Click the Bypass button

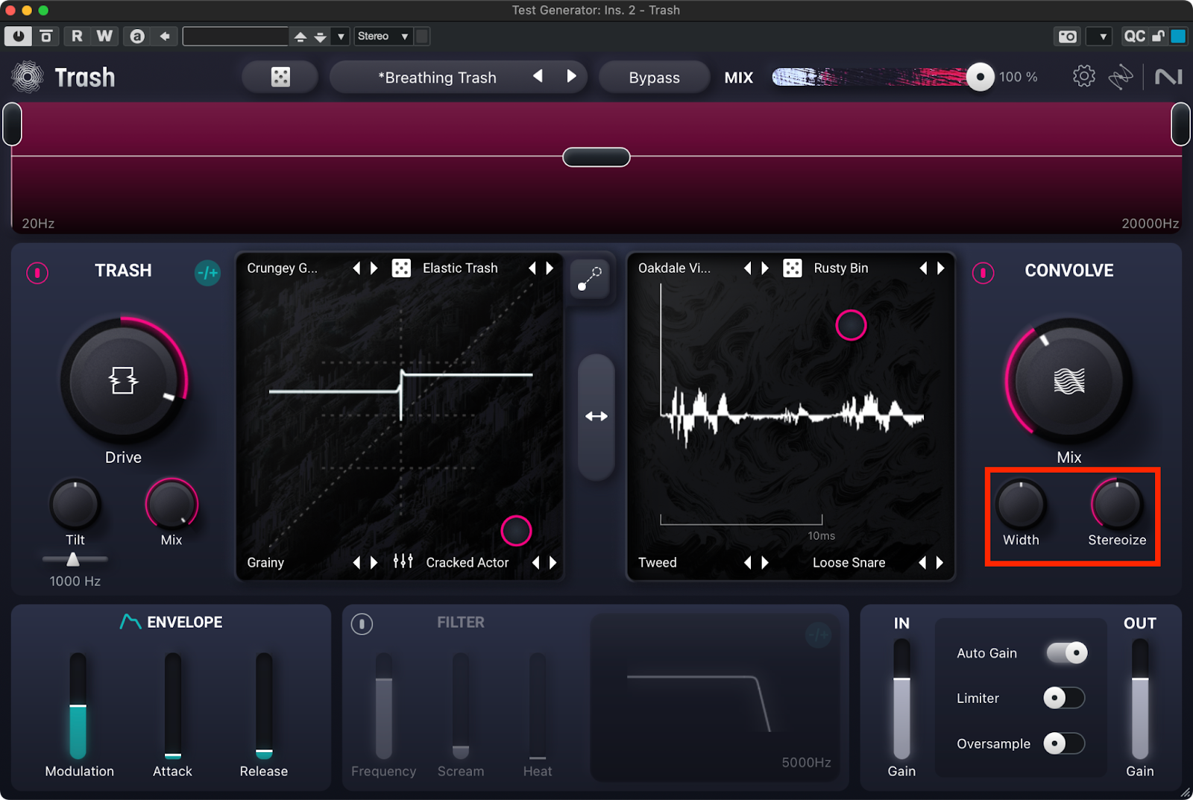point(654,78)
